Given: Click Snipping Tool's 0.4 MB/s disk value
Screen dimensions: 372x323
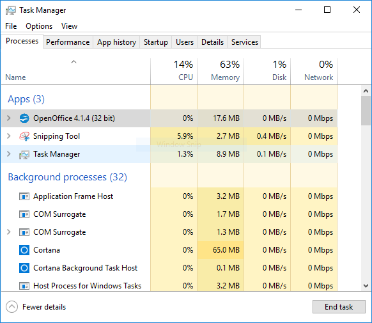Looking at the screenshot, I should click(272, 136).
